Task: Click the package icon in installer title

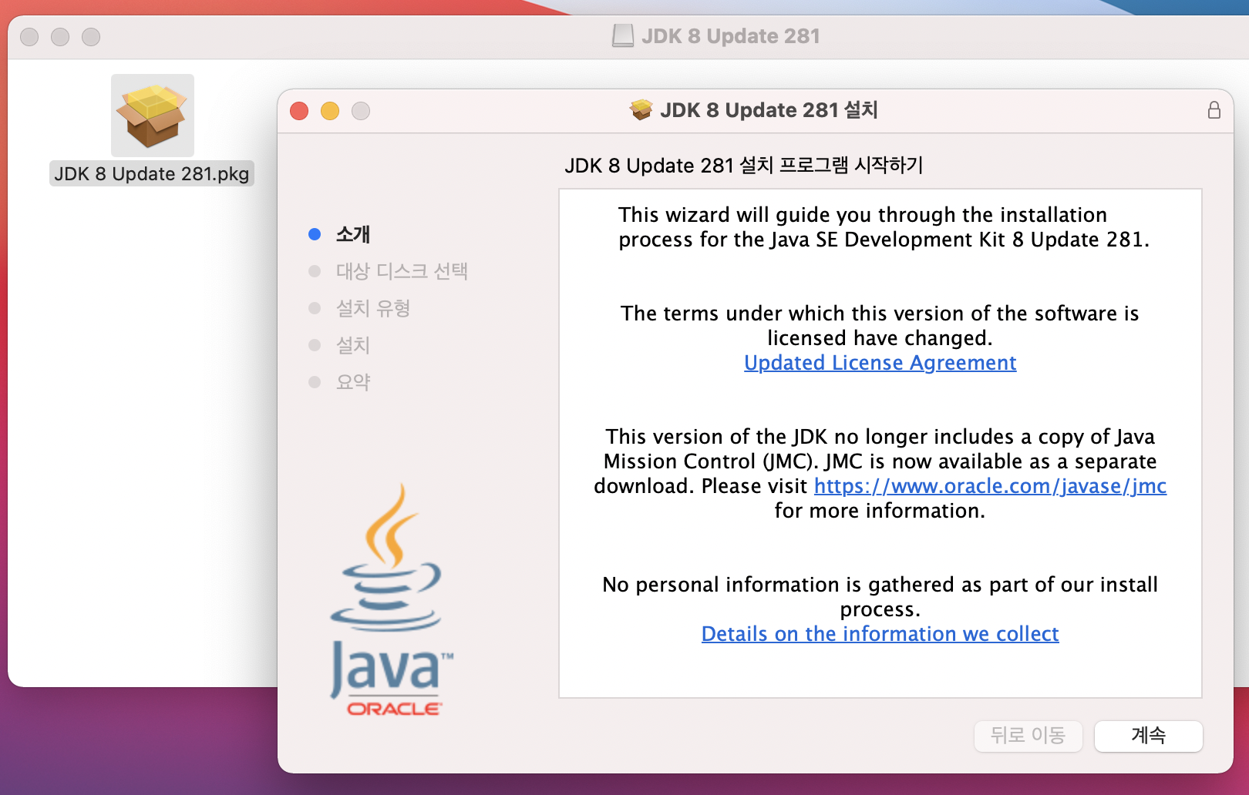Action: (x=641, y=110)
